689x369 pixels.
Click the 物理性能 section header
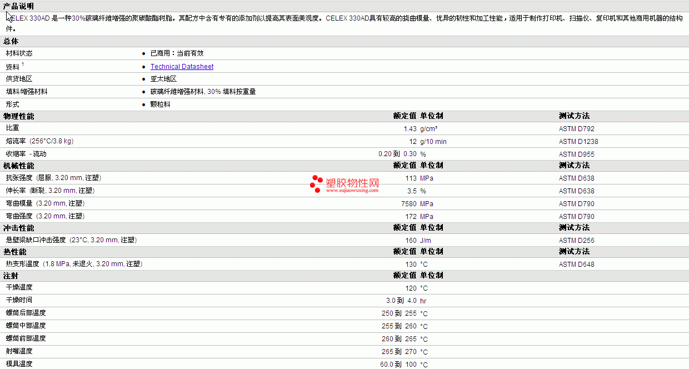(x=18, y=116)
